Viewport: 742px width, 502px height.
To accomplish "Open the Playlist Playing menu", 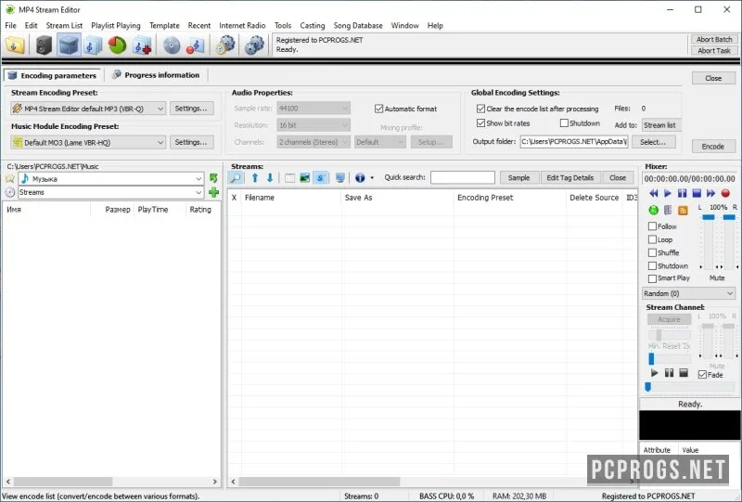I will click(x=115, y=26).
